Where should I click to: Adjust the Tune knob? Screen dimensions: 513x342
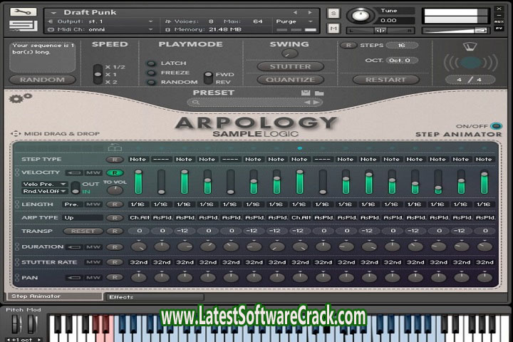pos(361,16)
